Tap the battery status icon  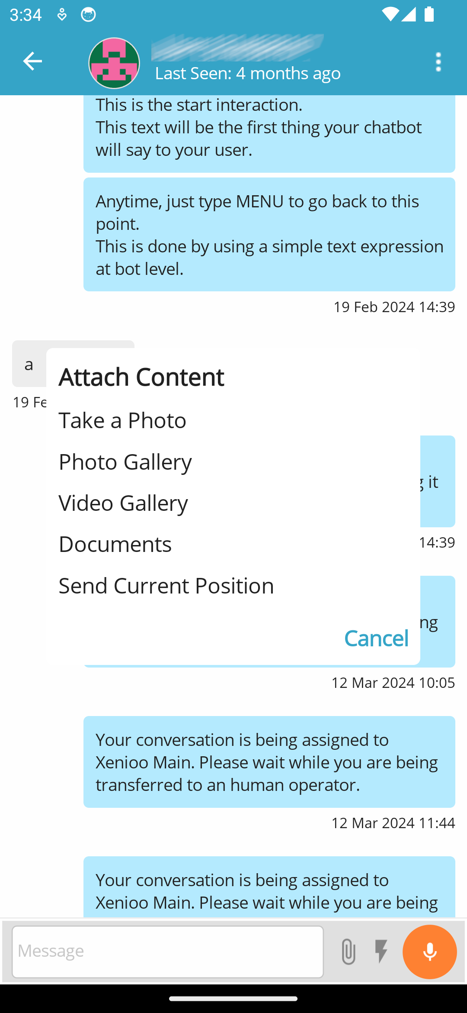coord(429,15)
